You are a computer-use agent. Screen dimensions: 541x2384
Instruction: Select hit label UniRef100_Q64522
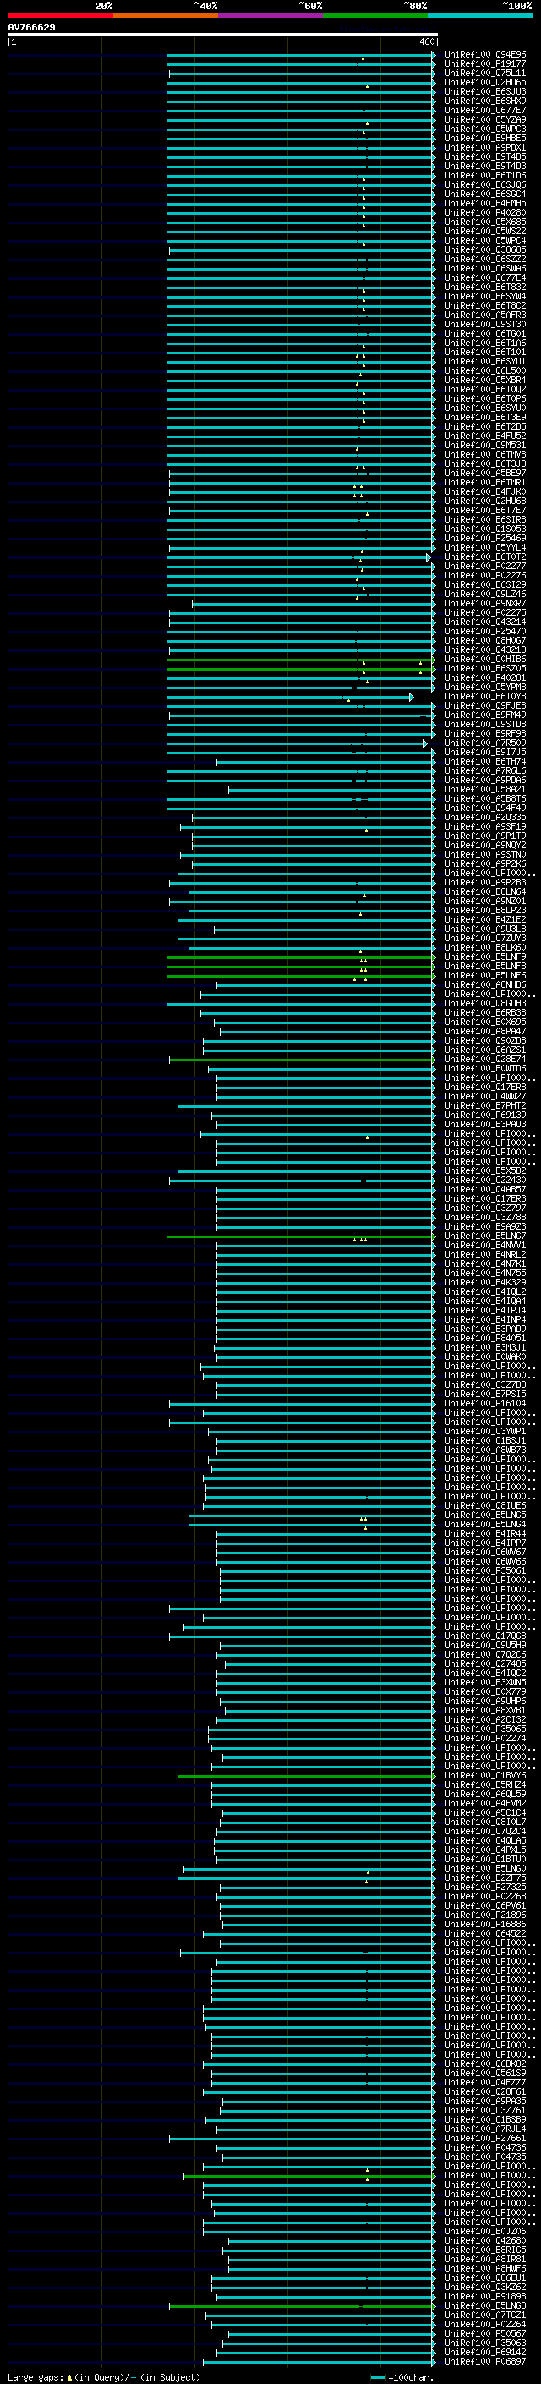(485, 1933)
